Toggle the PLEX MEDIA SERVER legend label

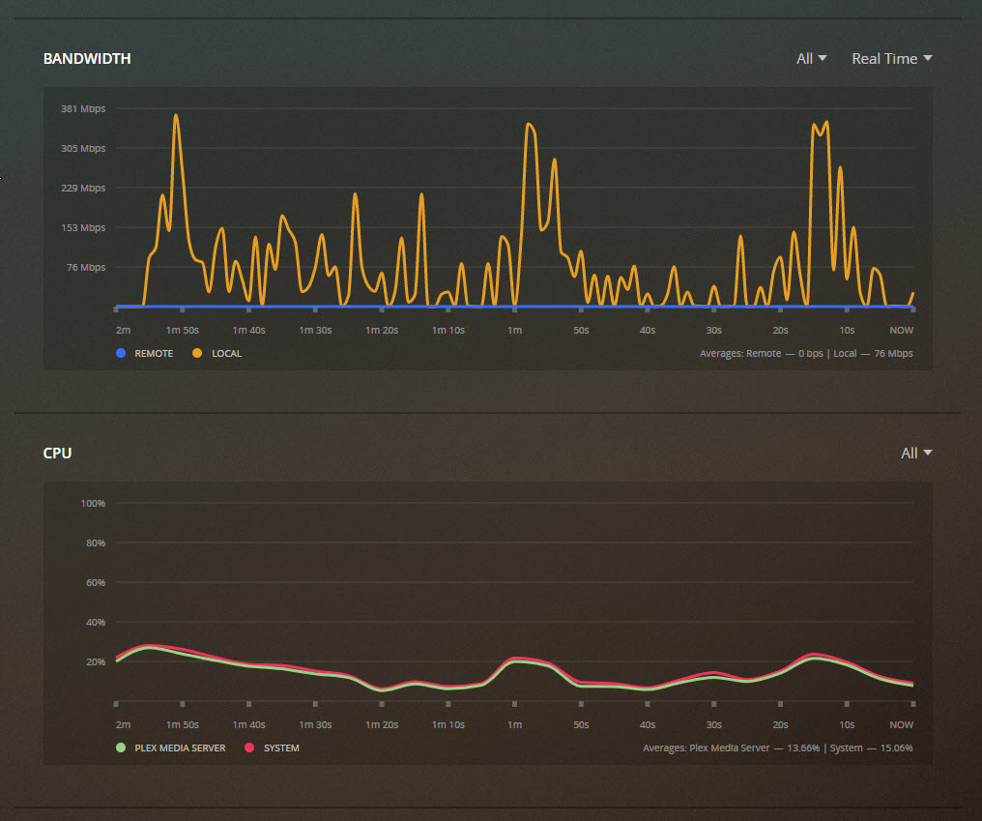[180, 748]
